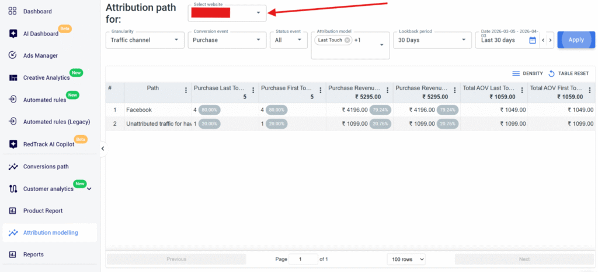This screenshot has height=272, width=598.
Task: Open the Lookback period 30 Days dropdown
Action: pos(433,40)
